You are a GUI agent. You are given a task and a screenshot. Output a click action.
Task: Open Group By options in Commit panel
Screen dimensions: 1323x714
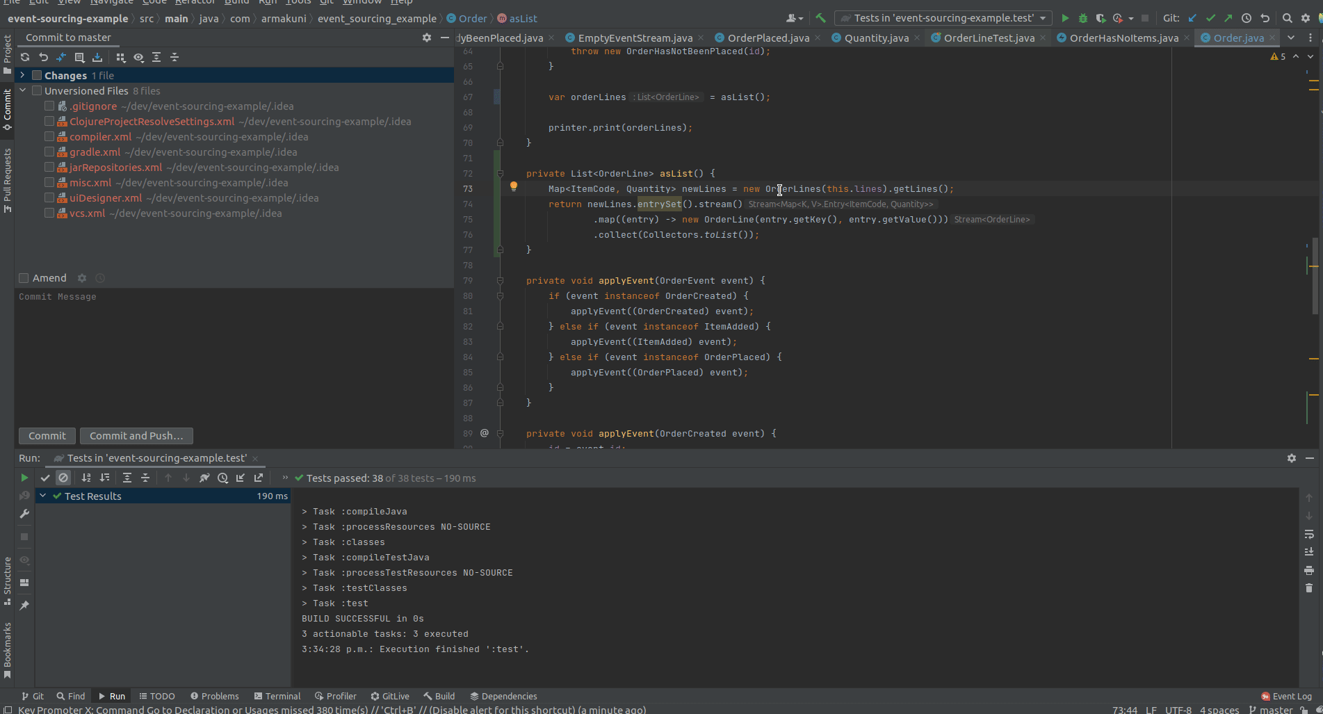click(120, 57)
